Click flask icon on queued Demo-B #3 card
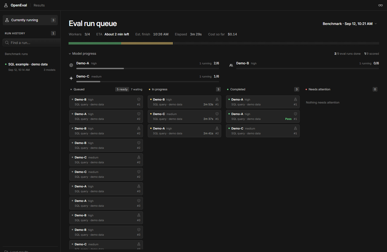Screen dimensions: 387x252 139,215
